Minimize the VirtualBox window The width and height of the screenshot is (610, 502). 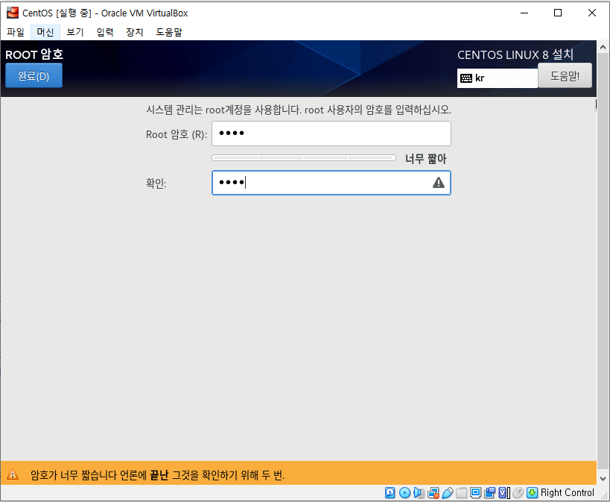(x=524, y=13)
